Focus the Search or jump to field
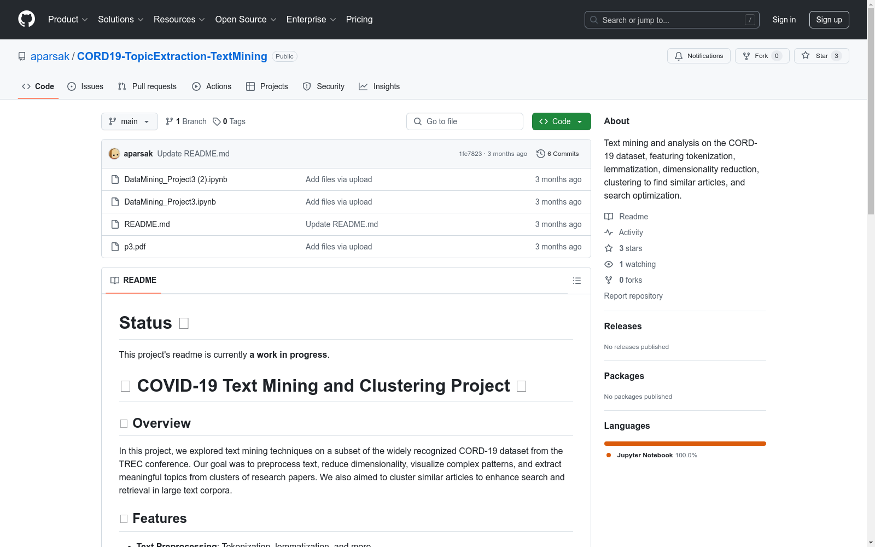875x547 pixels. 672,20
